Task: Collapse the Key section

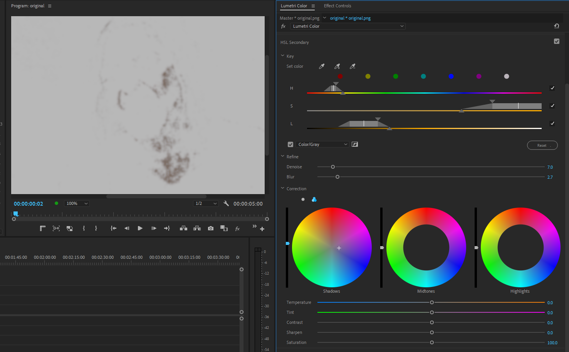Action: pos(282,56)
